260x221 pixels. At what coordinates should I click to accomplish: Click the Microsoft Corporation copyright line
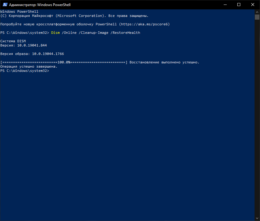[74, 16]
